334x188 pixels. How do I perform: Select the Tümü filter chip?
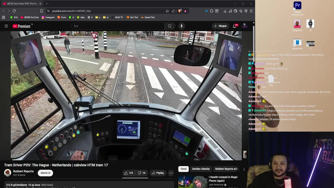point(183,169)
